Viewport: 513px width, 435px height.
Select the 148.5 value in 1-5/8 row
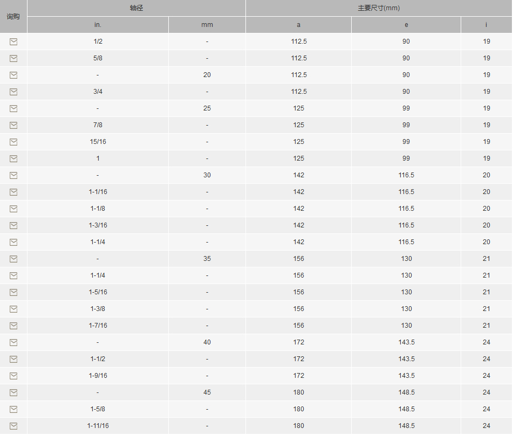click(x=406, y=409)
